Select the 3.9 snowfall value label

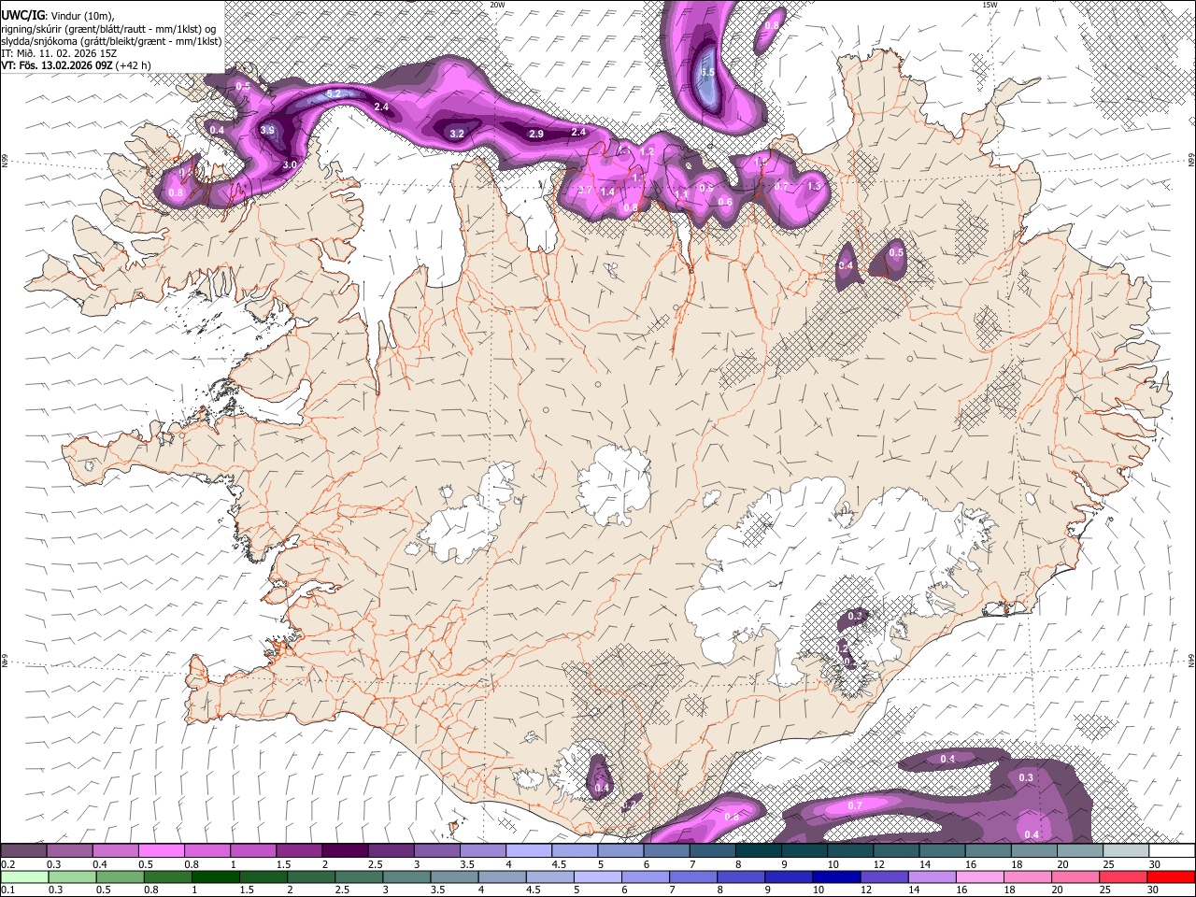point(267,131)
